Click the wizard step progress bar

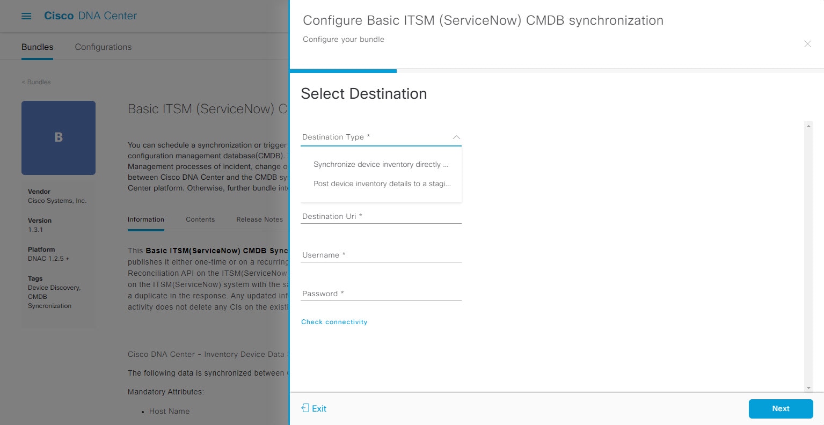(557, 71)
